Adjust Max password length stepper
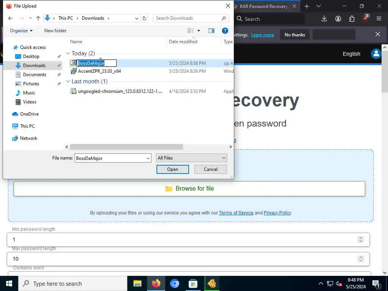The image size is (388, 291). (361, 259)
